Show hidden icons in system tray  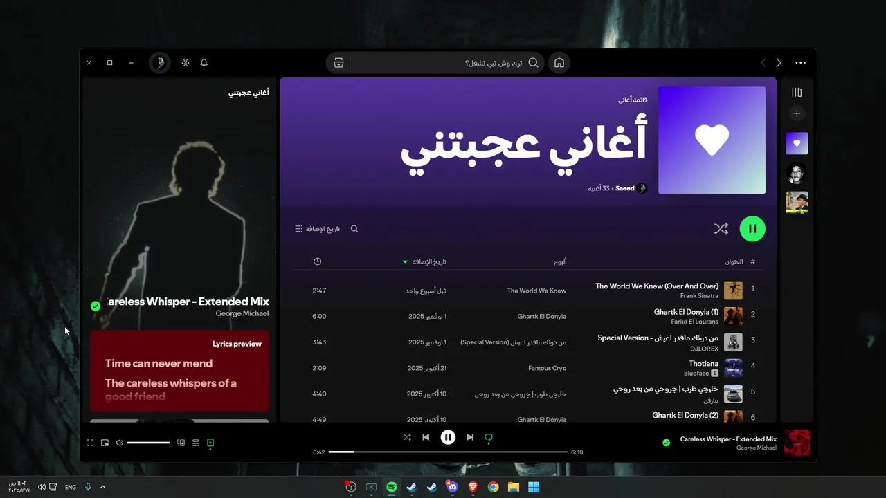[x=102, y=487]
